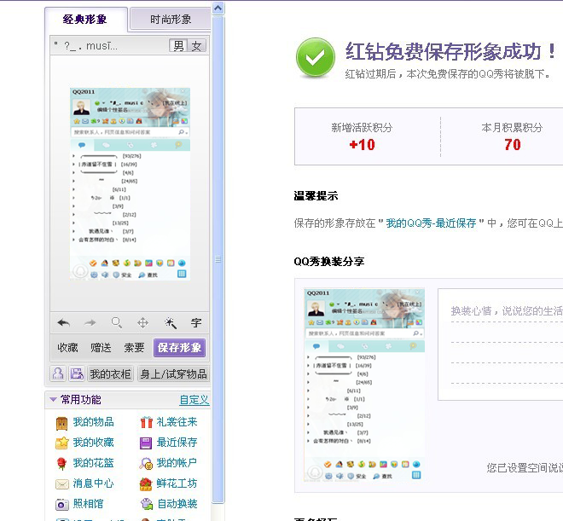Click the 礼裳往来 gift icon
The image size is (563, 521).
click(x=146, y=422)
